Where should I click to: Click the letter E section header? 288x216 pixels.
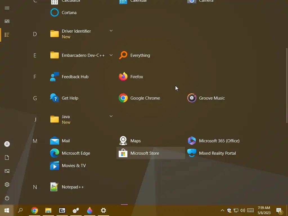tap(35, 55)
